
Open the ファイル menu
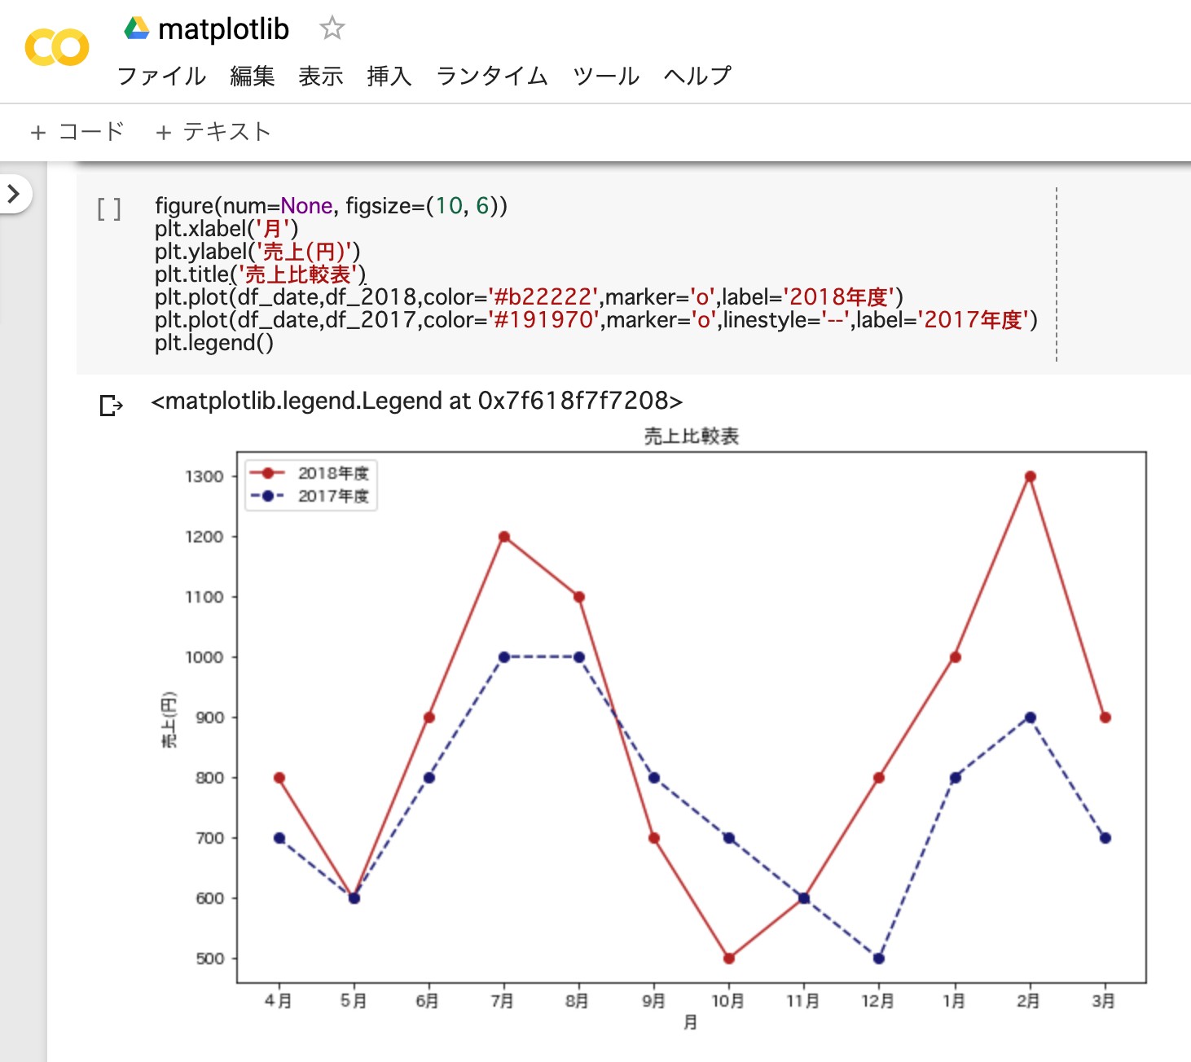pyautogui.click(x=161, y=76)
